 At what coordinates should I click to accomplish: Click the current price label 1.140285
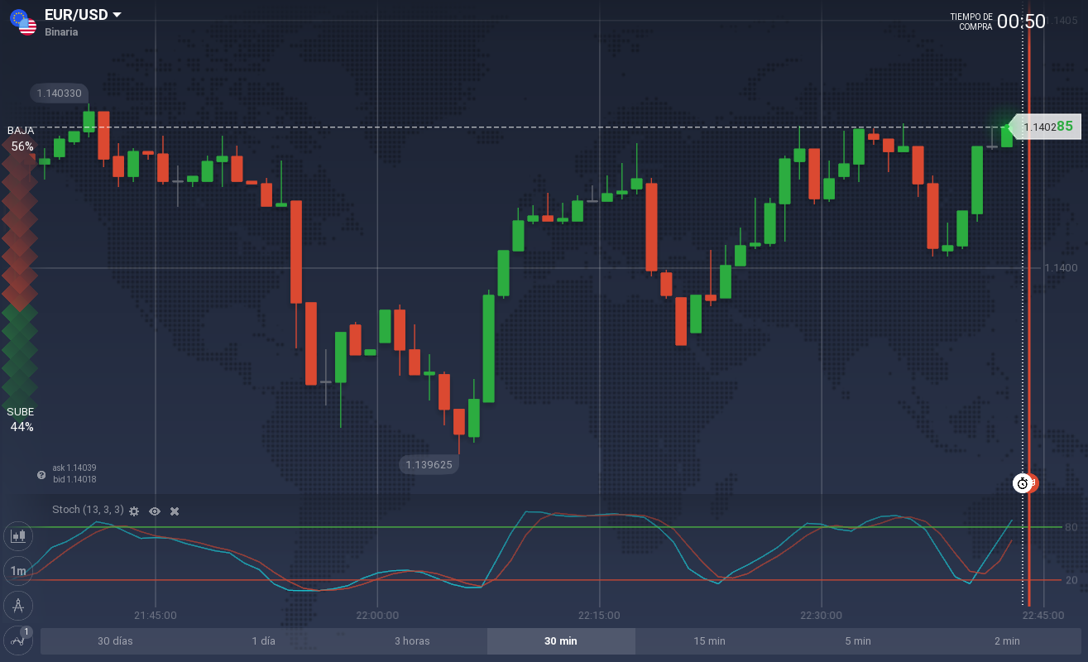[x=1047, y=127]
